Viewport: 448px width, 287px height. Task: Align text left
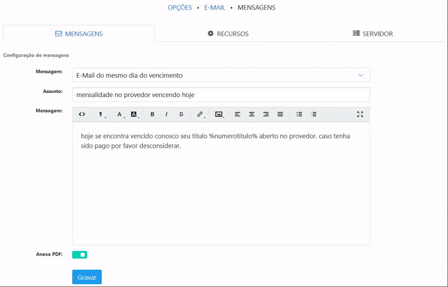(237, 114)
